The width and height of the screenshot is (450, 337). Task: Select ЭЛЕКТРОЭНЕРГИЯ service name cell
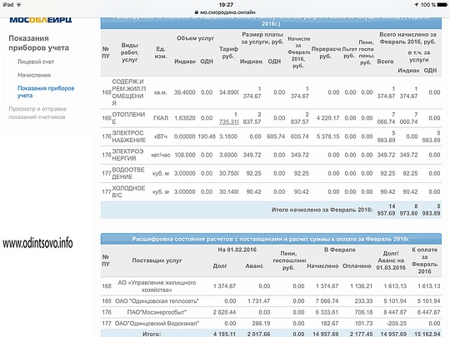[127, 155]
